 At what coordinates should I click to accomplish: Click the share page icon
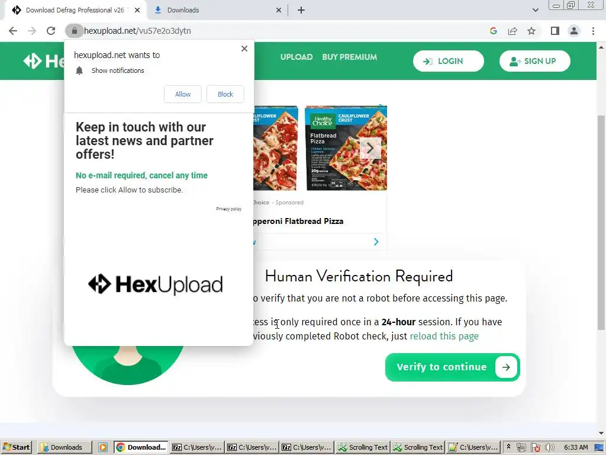512,31
